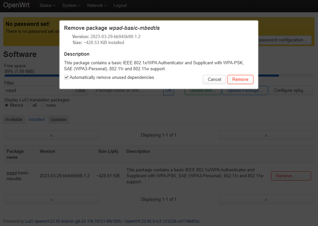Open the Configure opkg settings

(x=290, y=90)
